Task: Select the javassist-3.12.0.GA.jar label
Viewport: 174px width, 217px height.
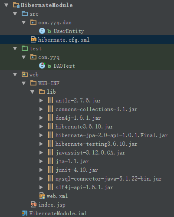Action: [x=90, y=153]
